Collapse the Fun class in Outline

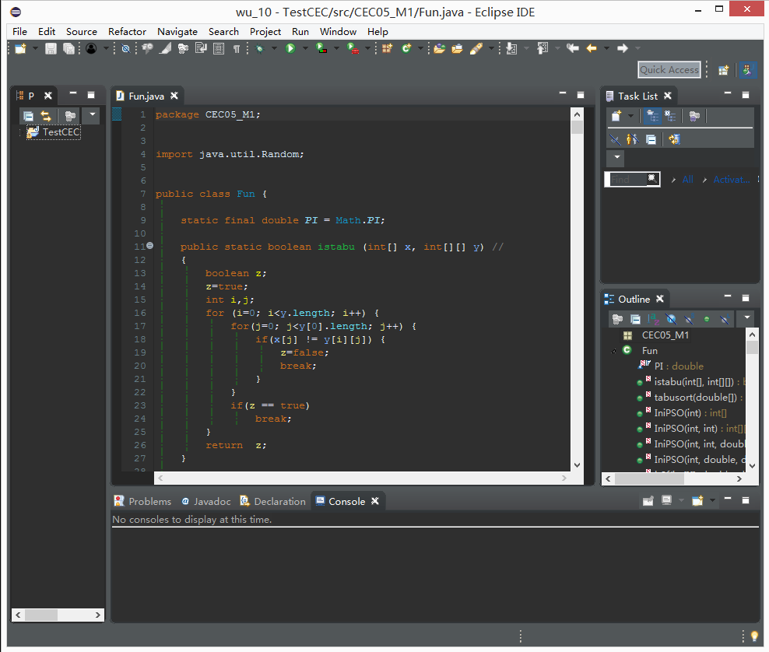point(613,351)
